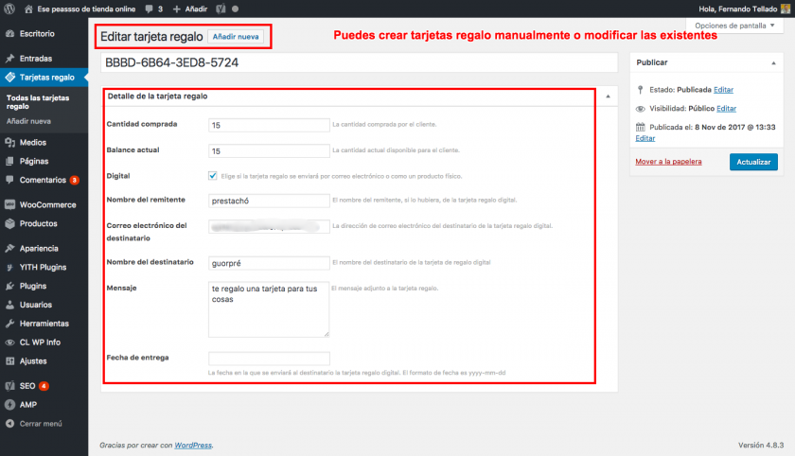Open the Productos section icon
This screenshot has width=795, height=456.
(x=9, y=224)
